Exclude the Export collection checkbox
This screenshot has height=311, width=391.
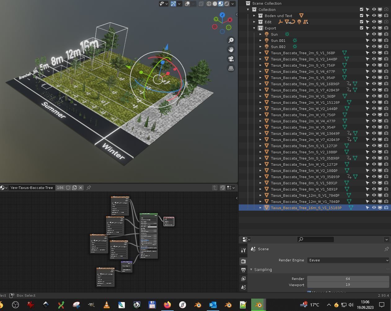[362, 28]
